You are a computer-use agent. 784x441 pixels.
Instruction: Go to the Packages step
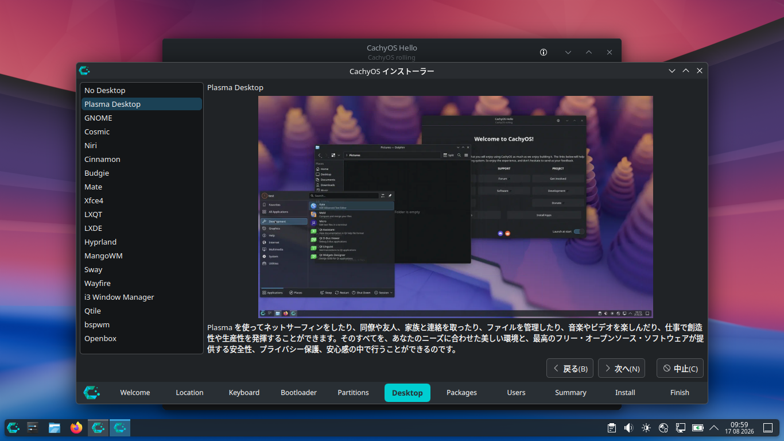pos(462,393)
